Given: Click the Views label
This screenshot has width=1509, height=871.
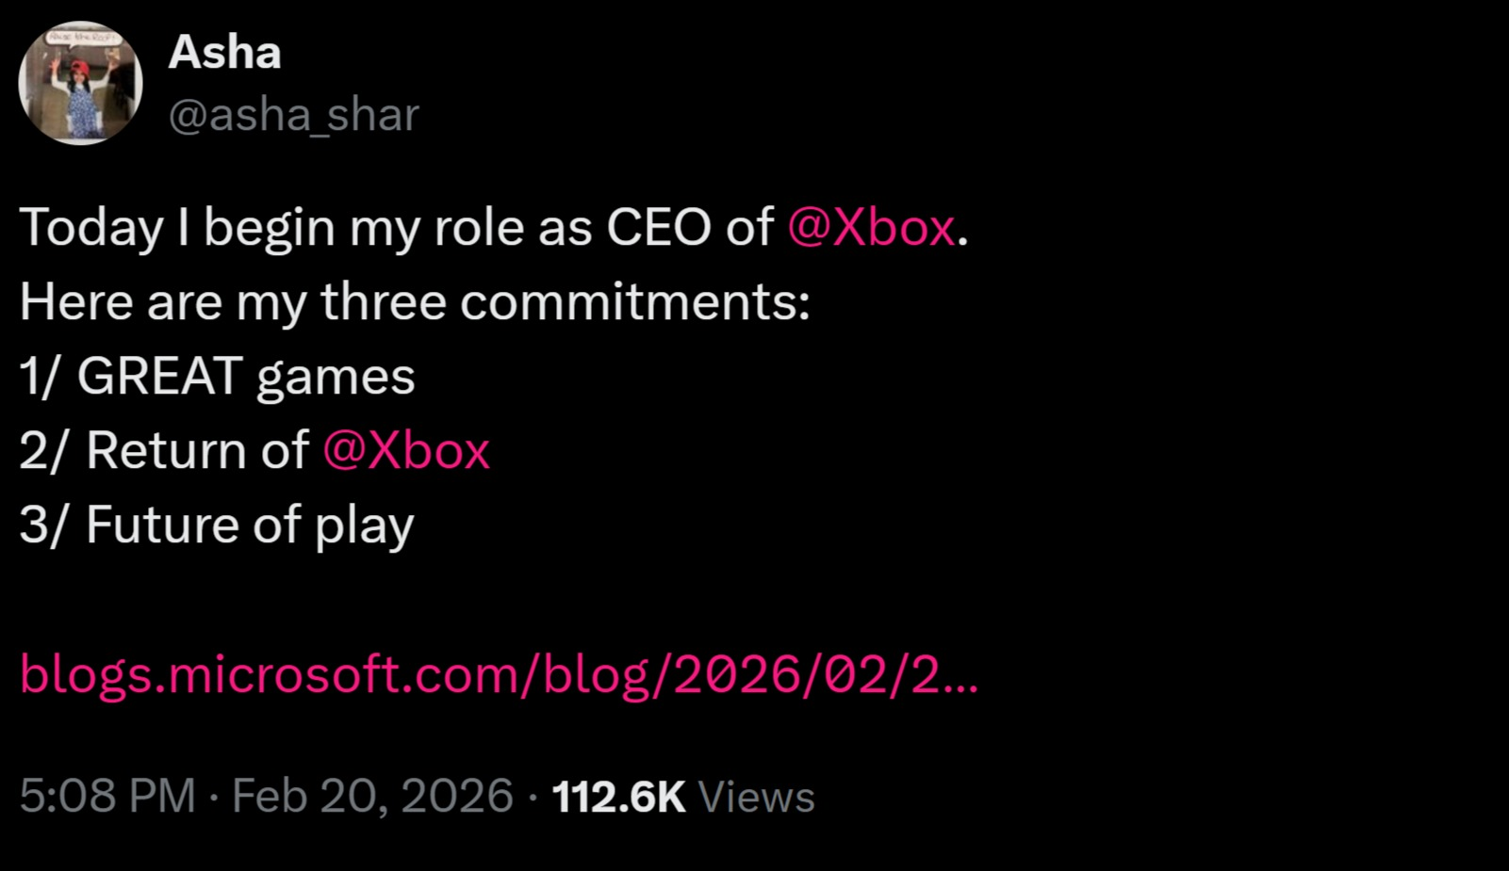Looking at the screenshot, I should click(756, 797).
